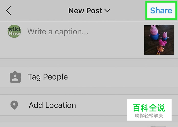Select the New Post title text
The width and height of the screenshot is (178, 127).
[85, 11]
